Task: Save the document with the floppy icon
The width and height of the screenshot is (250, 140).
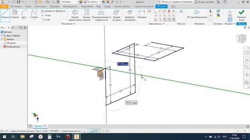Action: tap(18, 2)
